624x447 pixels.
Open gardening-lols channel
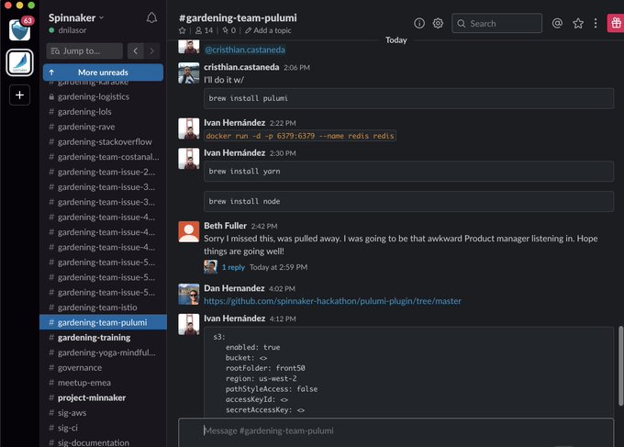tap(103, 112)
